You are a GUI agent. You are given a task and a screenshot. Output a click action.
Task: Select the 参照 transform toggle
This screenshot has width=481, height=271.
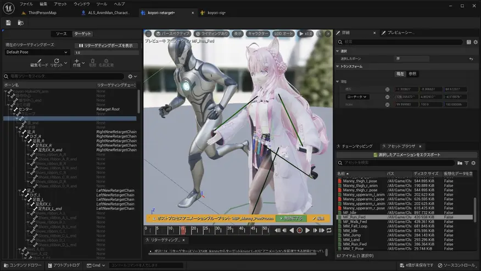(x=412, y=74)
